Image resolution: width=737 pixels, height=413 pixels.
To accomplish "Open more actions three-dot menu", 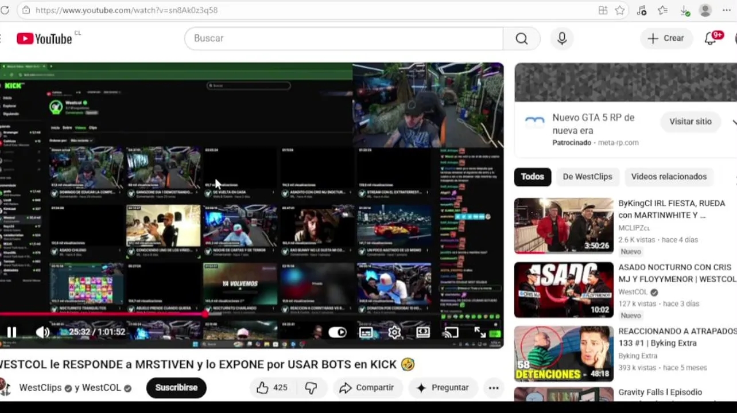I will [x=494, y=388].
